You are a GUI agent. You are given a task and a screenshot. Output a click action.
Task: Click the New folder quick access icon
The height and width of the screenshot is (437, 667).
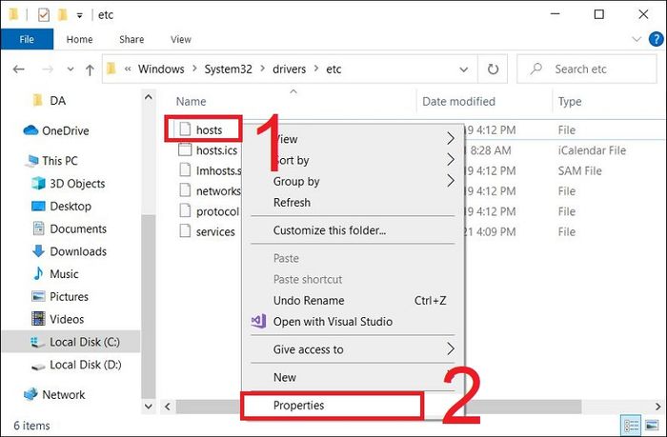(63, 15)
